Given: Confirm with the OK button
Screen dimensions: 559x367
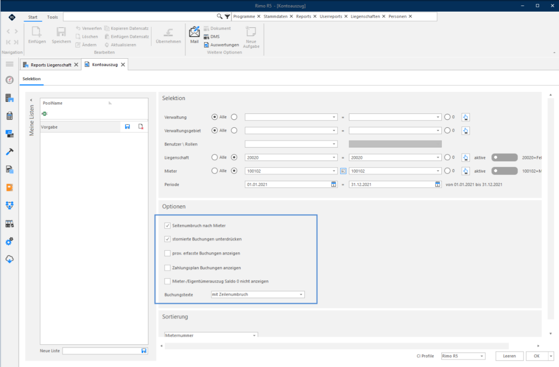Looking at the screenshot, I should click(x=537, y=356).
